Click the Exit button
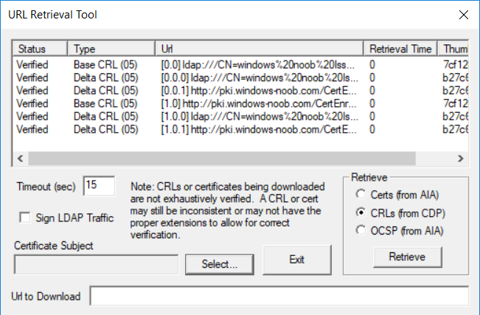Image resolution: width=480 pixels, height=315 pixels. point(297,260)
